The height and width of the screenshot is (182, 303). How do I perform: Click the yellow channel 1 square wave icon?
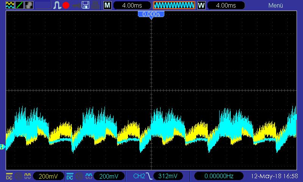click(27, 176)
